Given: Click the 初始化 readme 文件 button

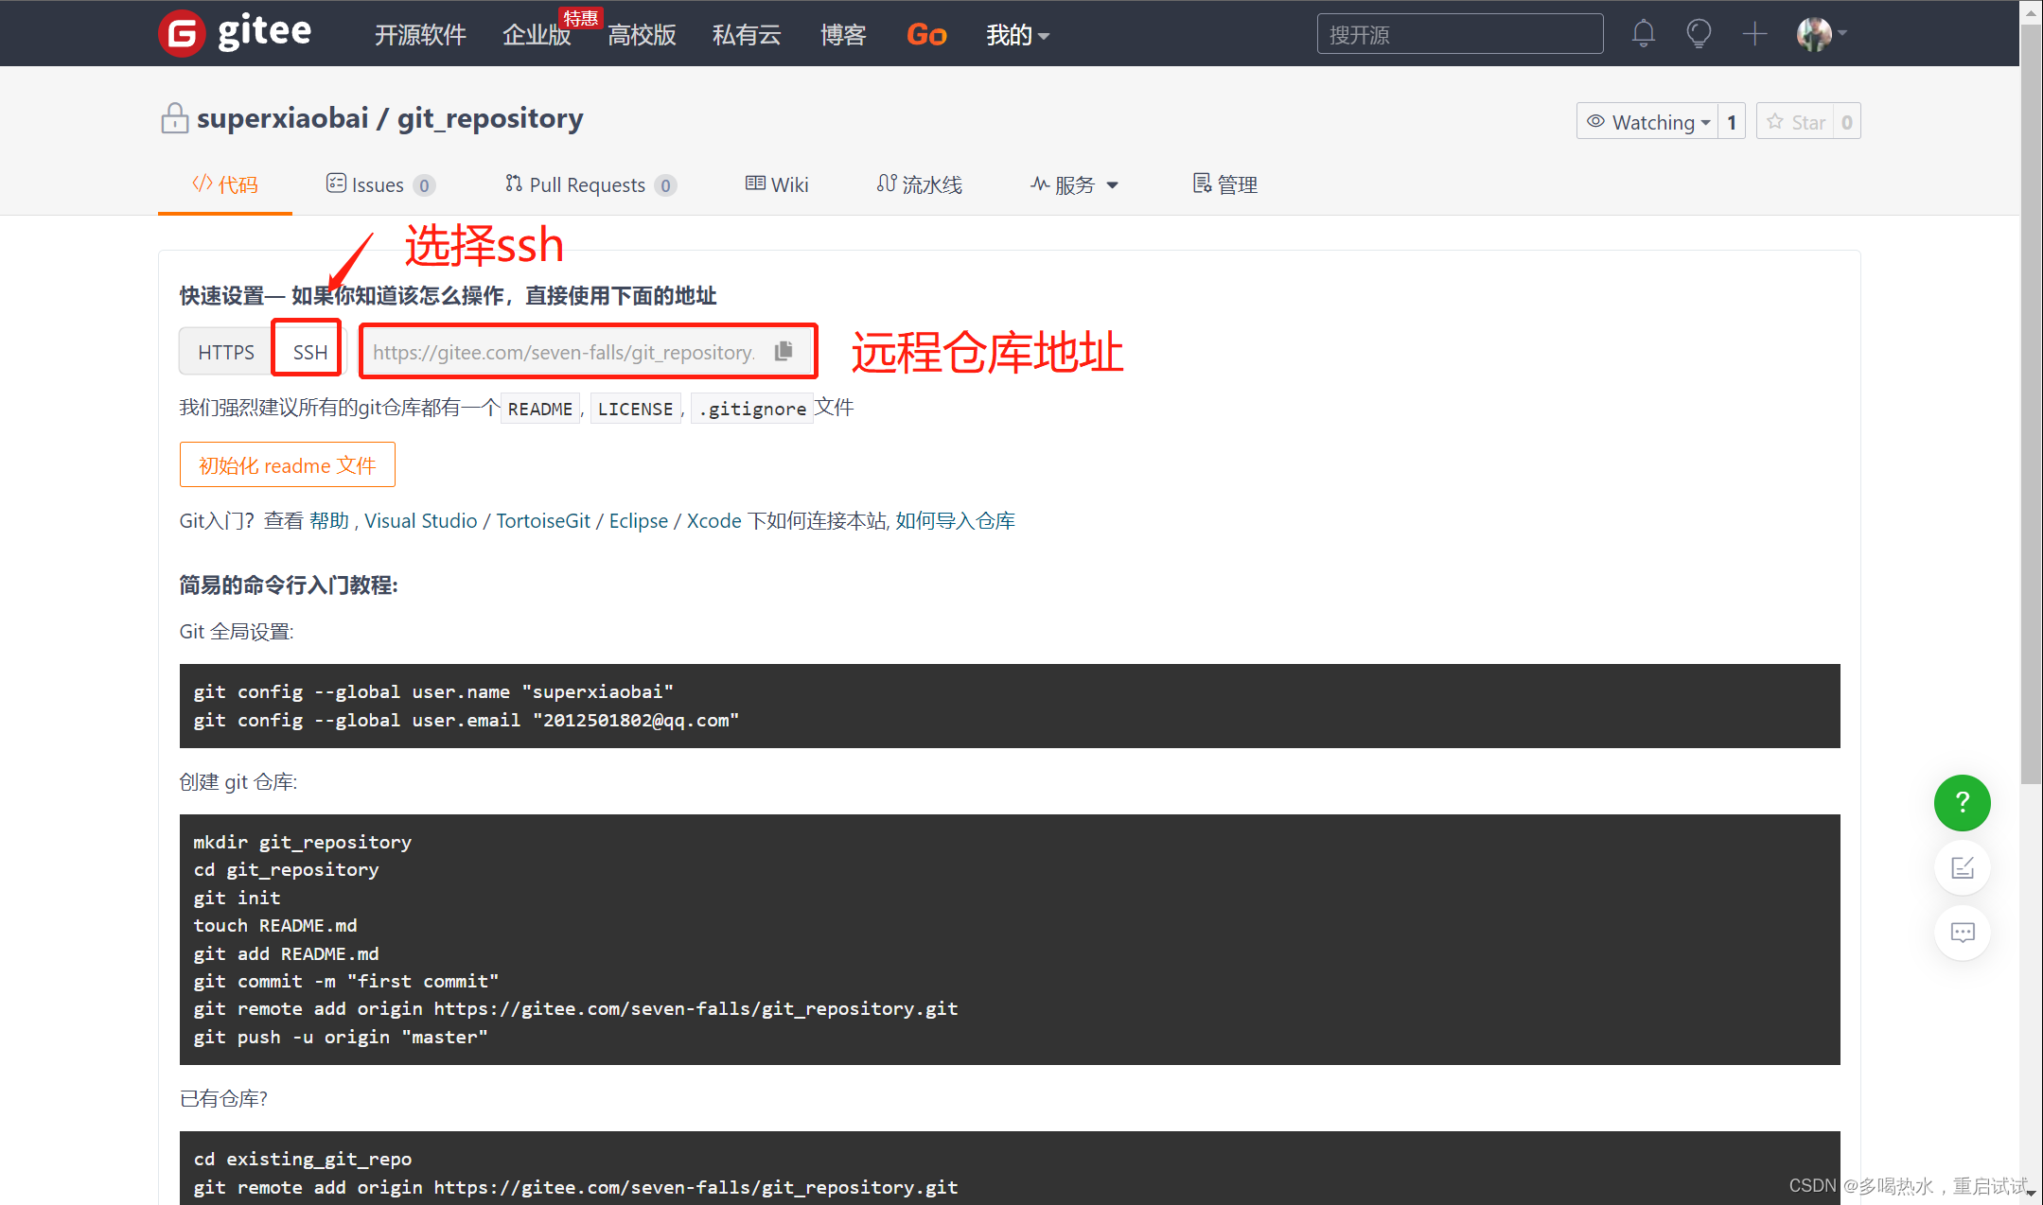Looking at the screenshot, I should pyautogui.click(x=288, y=464).
